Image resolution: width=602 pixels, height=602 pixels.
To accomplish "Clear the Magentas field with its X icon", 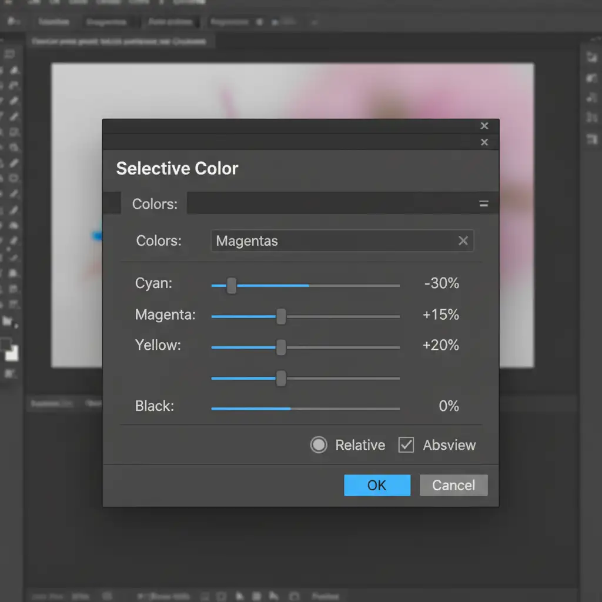I will [x=463, y=240].
